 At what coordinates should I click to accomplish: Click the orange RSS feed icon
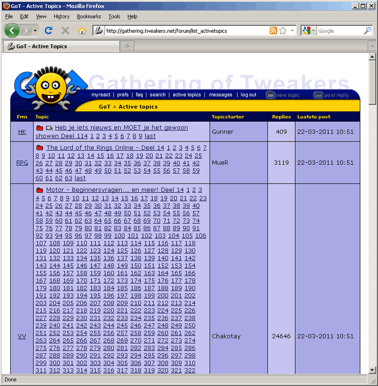(x=273, y=30)
